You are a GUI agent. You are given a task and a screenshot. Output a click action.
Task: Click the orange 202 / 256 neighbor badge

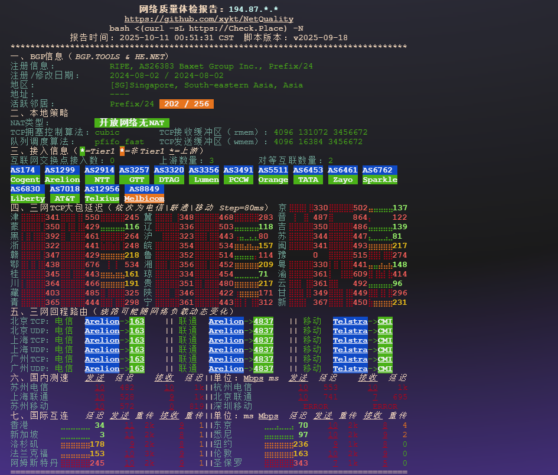click(x=186, y=104)
